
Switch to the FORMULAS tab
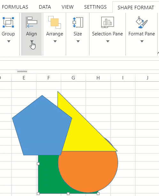[15, 7]
